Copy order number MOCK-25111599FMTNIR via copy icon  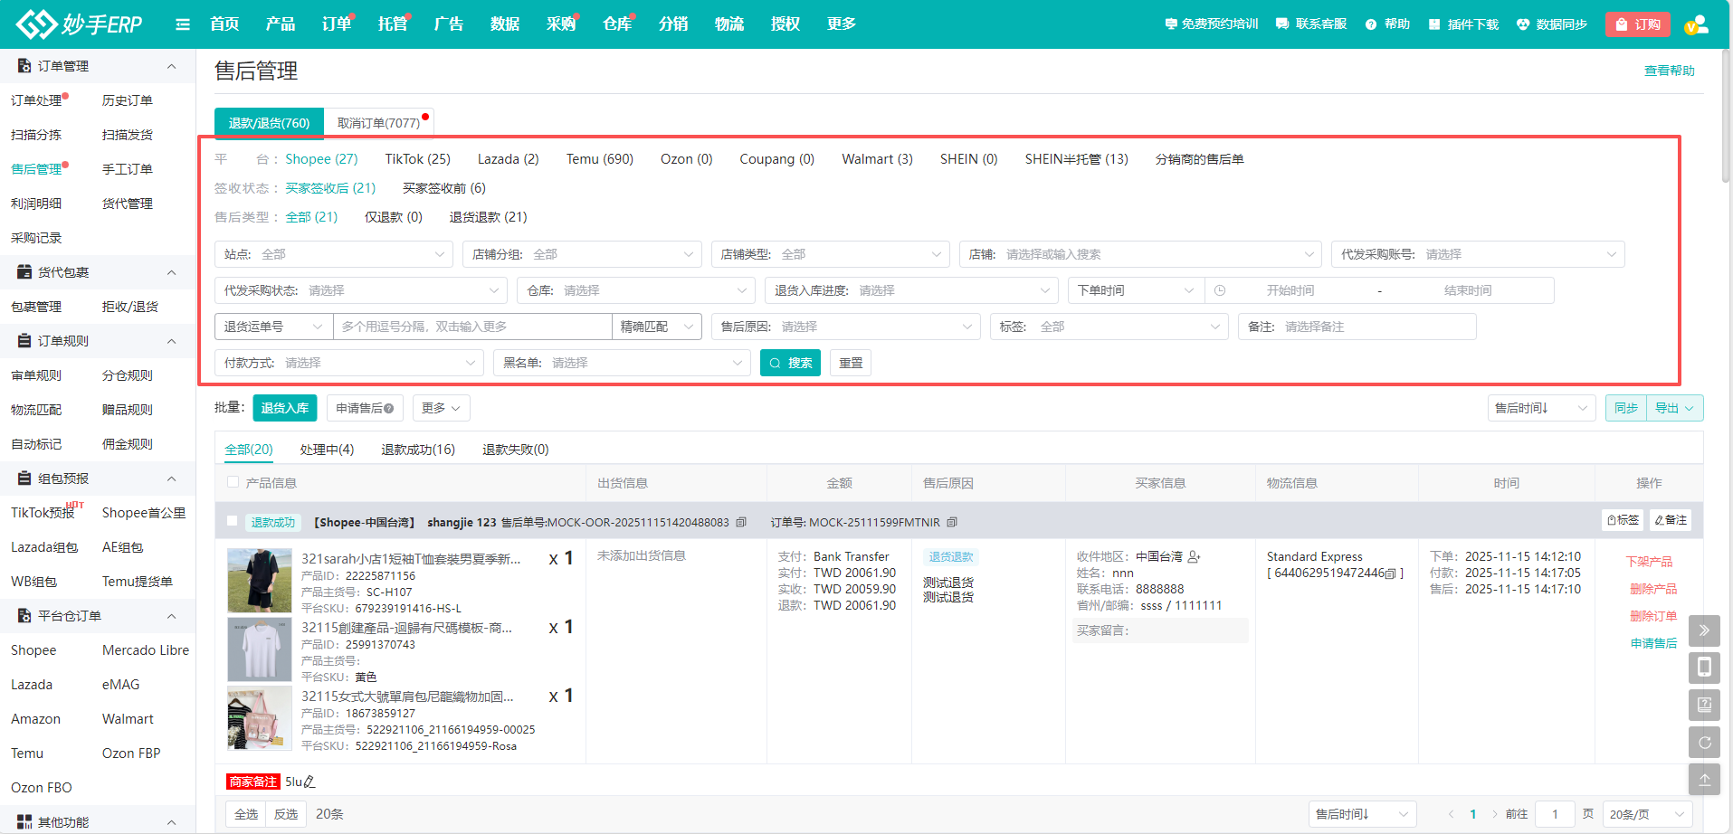[x=952, y=523]
